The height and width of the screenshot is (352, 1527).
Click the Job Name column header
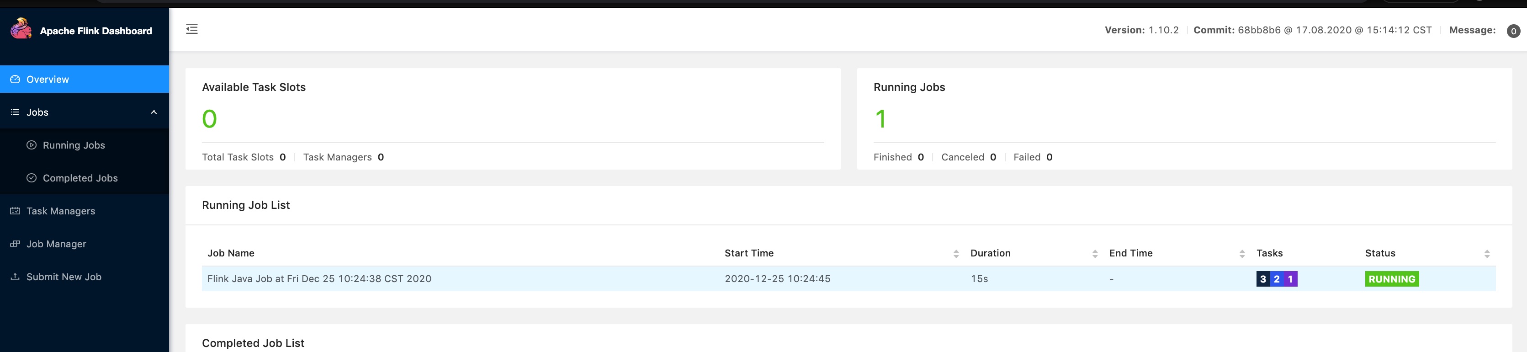point(231,253)
